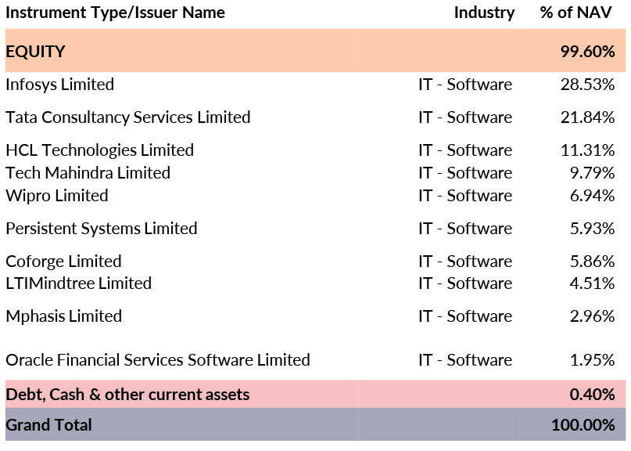Click Infosys Limited's 28.53% NAV value

pos(587,85)
